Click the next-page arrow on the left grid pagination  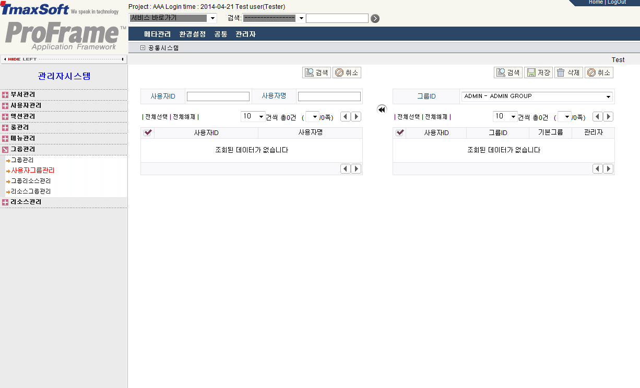click(355, 116)
